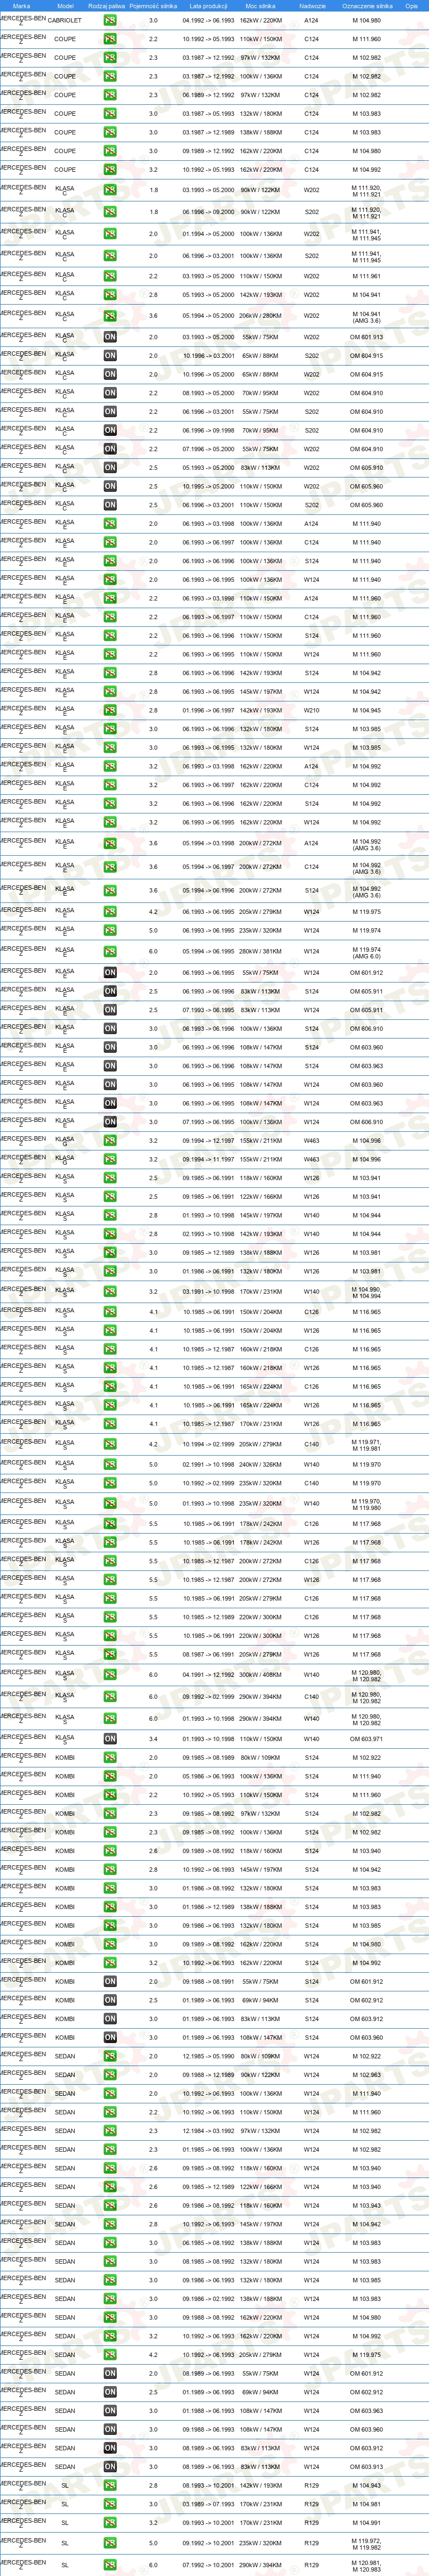The image size is (429, 2576).
Task: Click petrol icon in SL 3.2 row
Action: (110, 2523)
